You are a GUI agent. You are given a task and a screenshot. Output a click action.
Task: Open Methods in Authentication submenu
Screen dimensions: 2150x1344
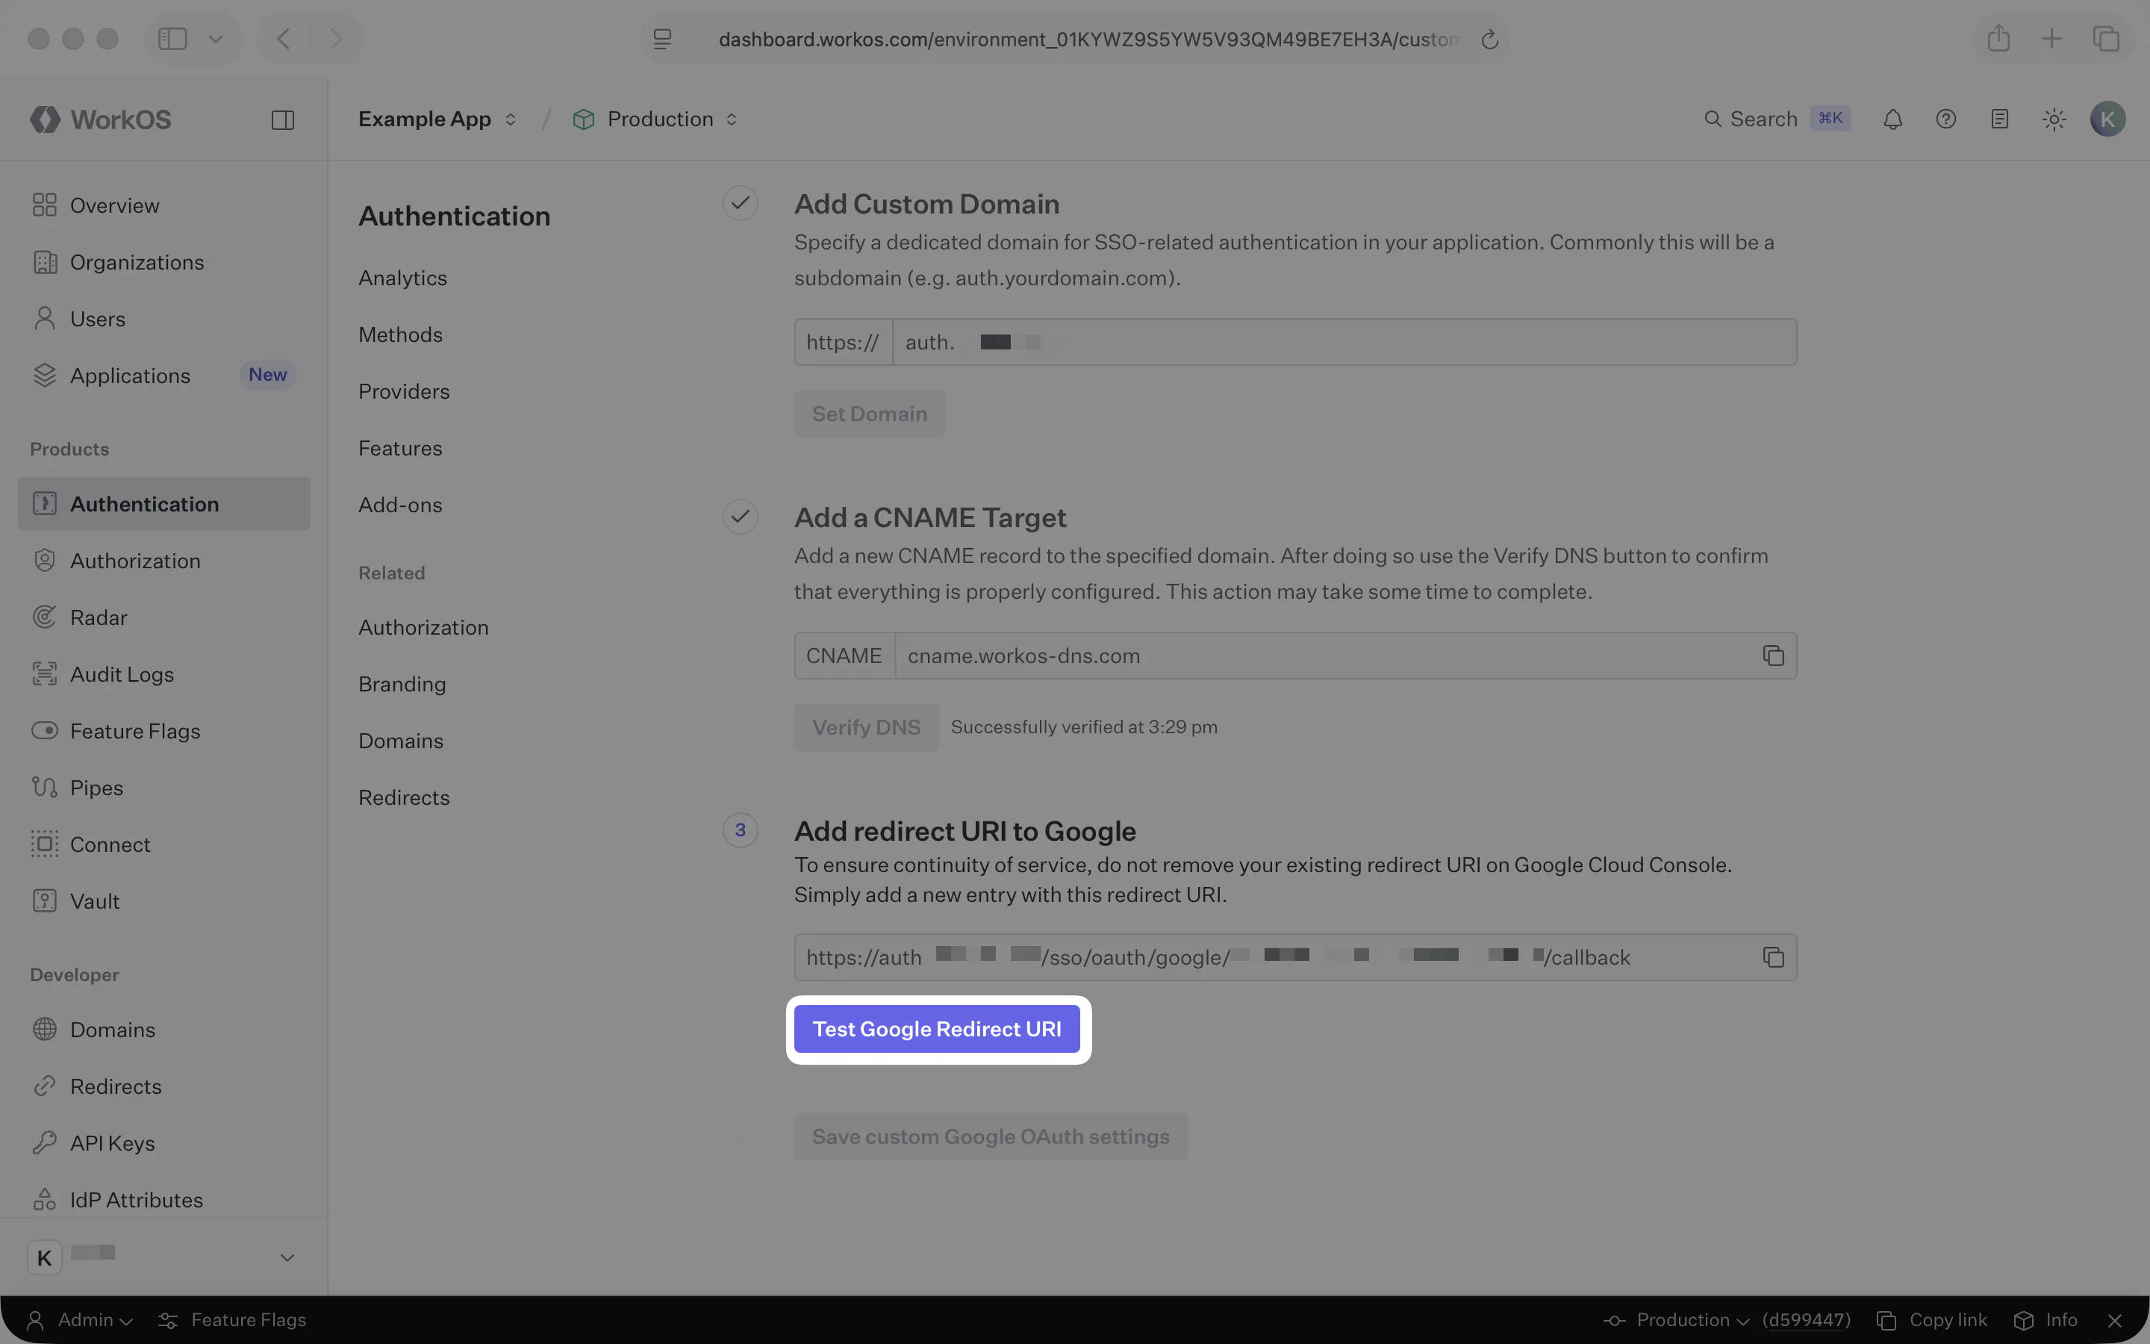point(401,335)
